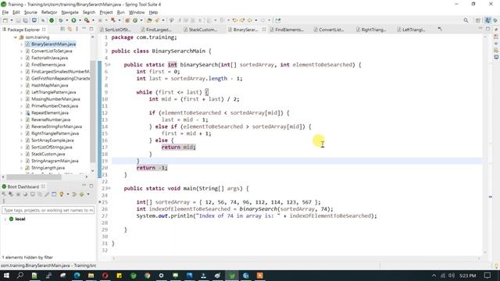Viewport: 500px width, 281px height.
Task: Open Chrome from the taskbar
Action: [x=147, y=276]
